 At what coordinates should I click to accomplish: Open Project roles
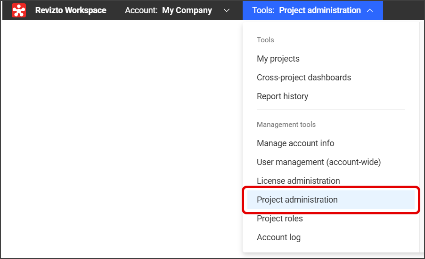point(280,219)
